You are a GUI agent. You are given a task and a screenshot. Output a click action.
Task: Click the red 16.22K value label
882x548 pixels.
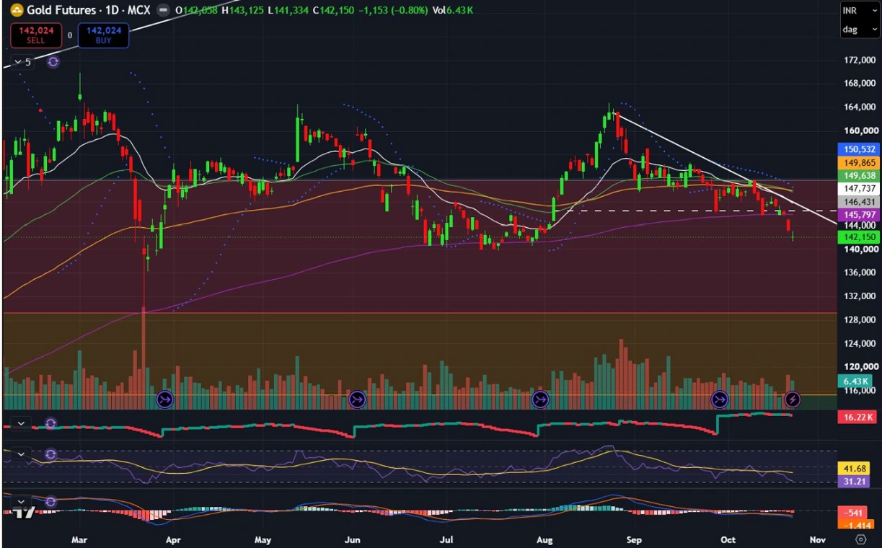[x=857, y=417]
